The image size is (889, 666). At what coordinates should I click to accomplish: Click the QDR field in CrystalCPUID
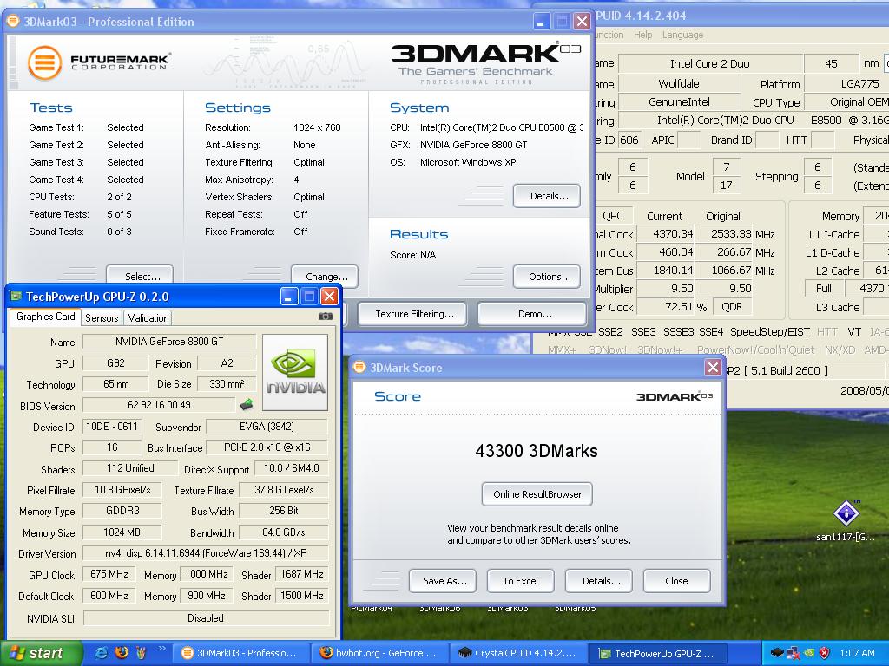[731, 306]
